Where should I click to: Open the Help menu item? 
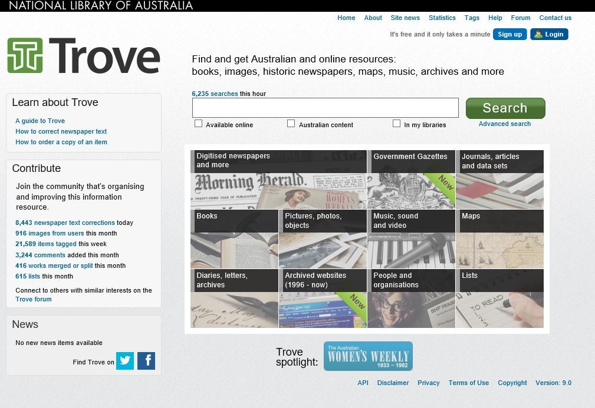[x=495, y=18]
